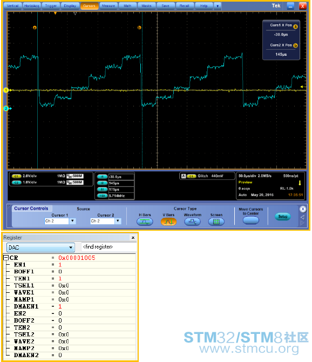Select the DMAEN2 register field
Screen dimensions: 312x362
(x=70, y=355)
